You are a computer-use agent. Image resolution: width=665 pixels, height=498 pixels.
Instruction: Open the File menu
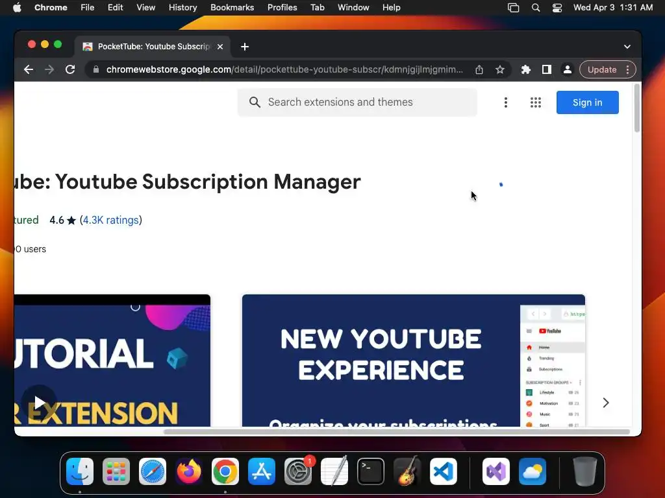coord(88,8)
